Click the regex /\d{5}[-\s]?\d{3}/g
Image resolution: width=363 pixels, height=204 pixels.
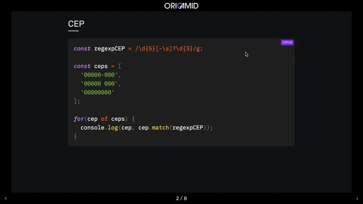tap(167, 49)
